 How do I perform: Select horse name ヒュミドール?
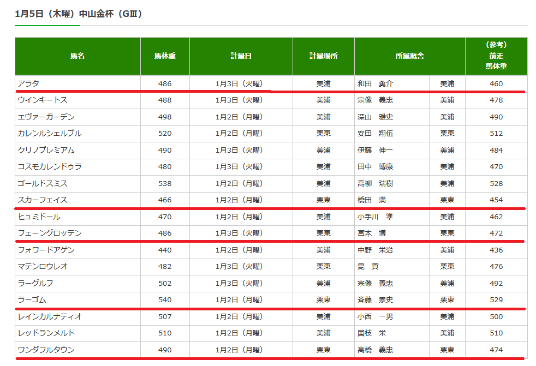[x=39, y=217]
